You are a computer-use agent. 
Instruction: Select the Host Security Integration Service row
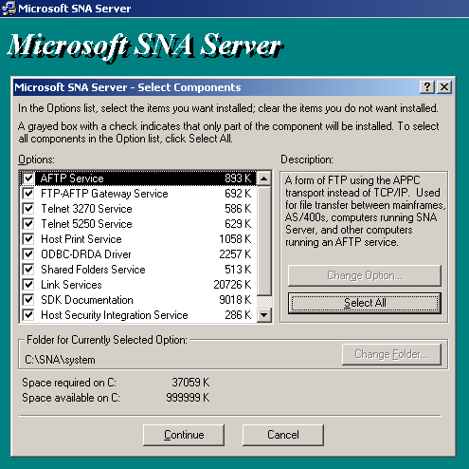138,315
